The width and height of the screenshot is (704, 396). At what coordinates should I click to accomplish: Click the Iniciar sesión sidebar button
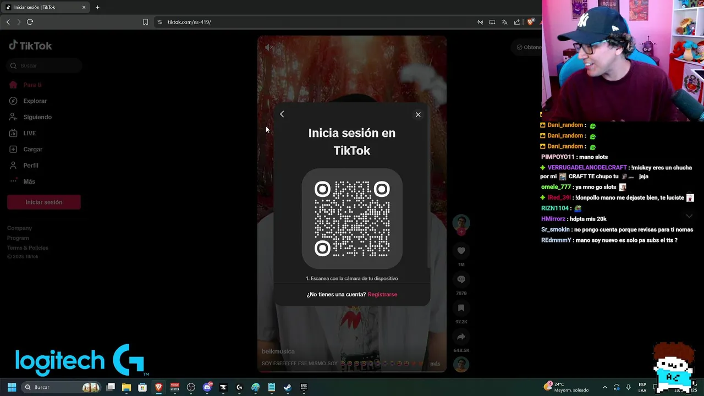pyautogui.click(x=44, y=202)
